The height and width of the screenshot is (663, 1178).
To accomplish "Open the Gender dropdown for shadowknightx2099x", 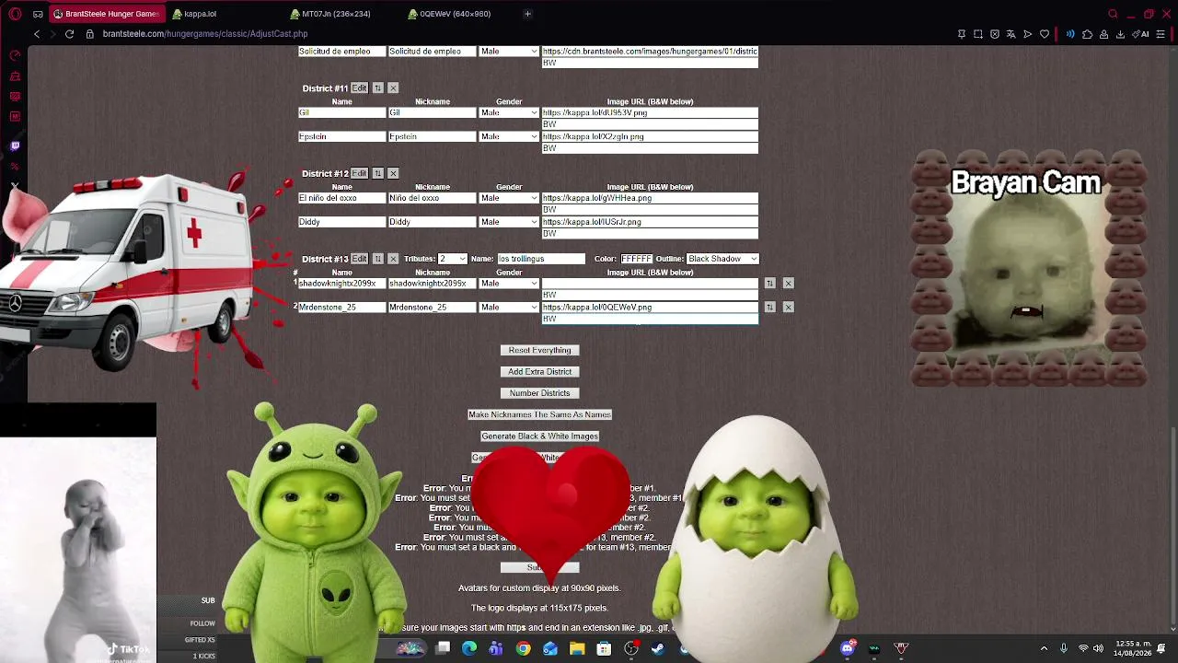I will click(509, 284).
